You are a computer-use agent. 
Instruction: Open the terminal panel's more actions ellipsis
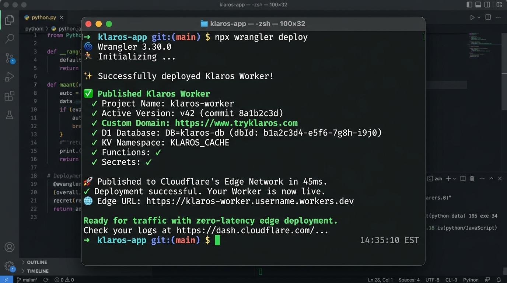tap(482, 178)
